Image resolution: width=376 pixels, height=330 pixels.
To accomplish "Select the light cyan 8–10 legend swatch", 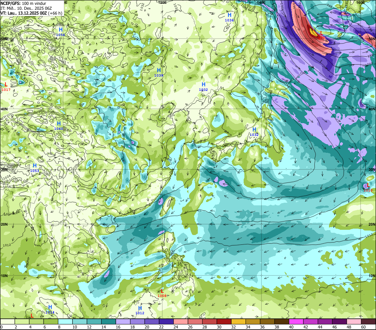I will pyautogui.click(x=65, y=322).
